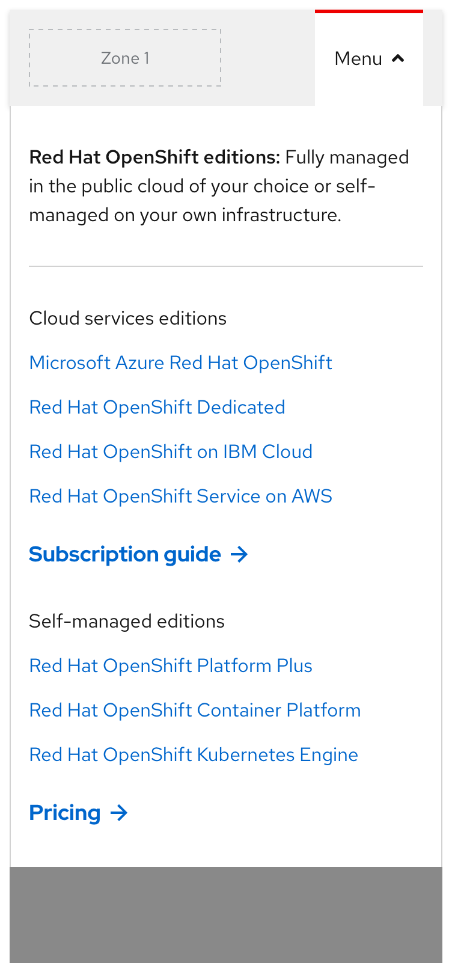452x963 pixels.
Task: Open the Subscription guide
Action: click(x=124, y=554)
